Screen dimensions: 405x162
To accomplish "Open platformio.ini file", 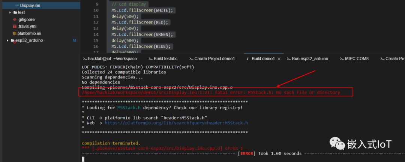I will 30,34.
